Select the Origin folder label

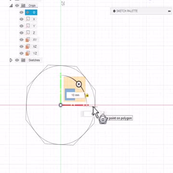click(32, 6)
